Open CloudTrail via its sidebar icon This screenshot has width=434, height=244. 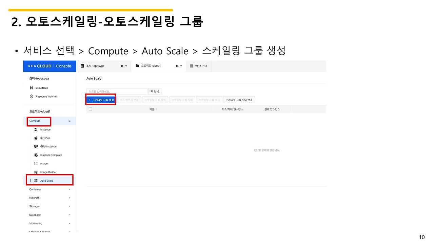[x=32, y=88]
